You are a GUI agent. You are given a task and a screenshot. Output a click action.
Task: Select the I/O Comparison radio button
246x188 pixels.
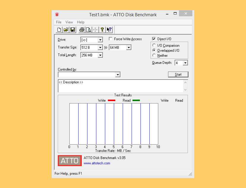(x=154, y=46)
